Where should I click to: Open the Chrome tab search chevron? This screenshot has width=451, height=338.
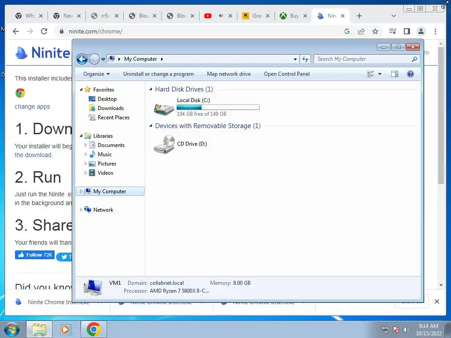point(394,16)
